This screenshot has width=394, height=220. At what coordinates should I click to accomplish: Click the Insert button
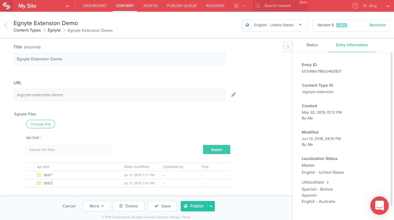pyautogui.click(x=217, y=150)
